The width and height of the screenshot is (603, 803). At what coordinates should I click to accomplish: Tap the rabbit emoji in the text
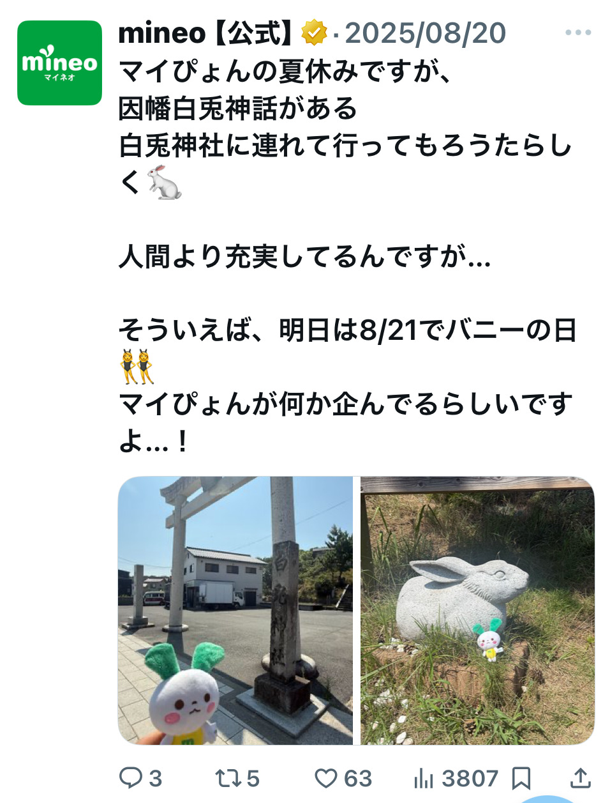click(164, 183)
